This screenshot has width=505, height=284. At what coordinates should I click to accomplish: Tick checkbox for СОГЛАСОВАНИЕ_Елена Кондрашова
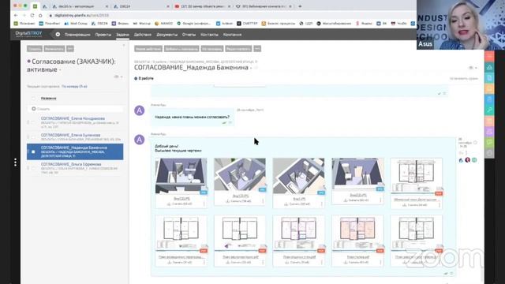[x=33, y=123]
